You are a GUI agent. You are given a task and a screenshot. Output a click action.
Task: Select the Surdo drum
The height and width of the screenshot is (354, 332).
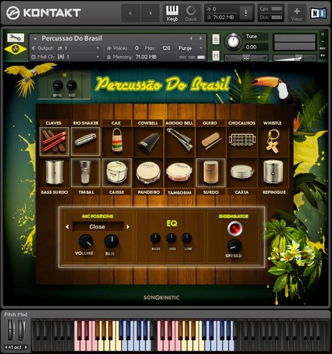tap(211, 173)
